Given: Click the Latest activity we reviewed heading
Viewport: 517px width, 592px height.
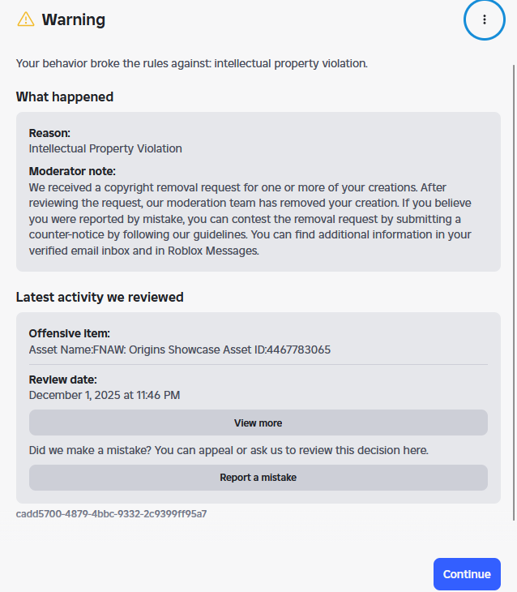Looking at the screenshot, I should tap(100, 297).
